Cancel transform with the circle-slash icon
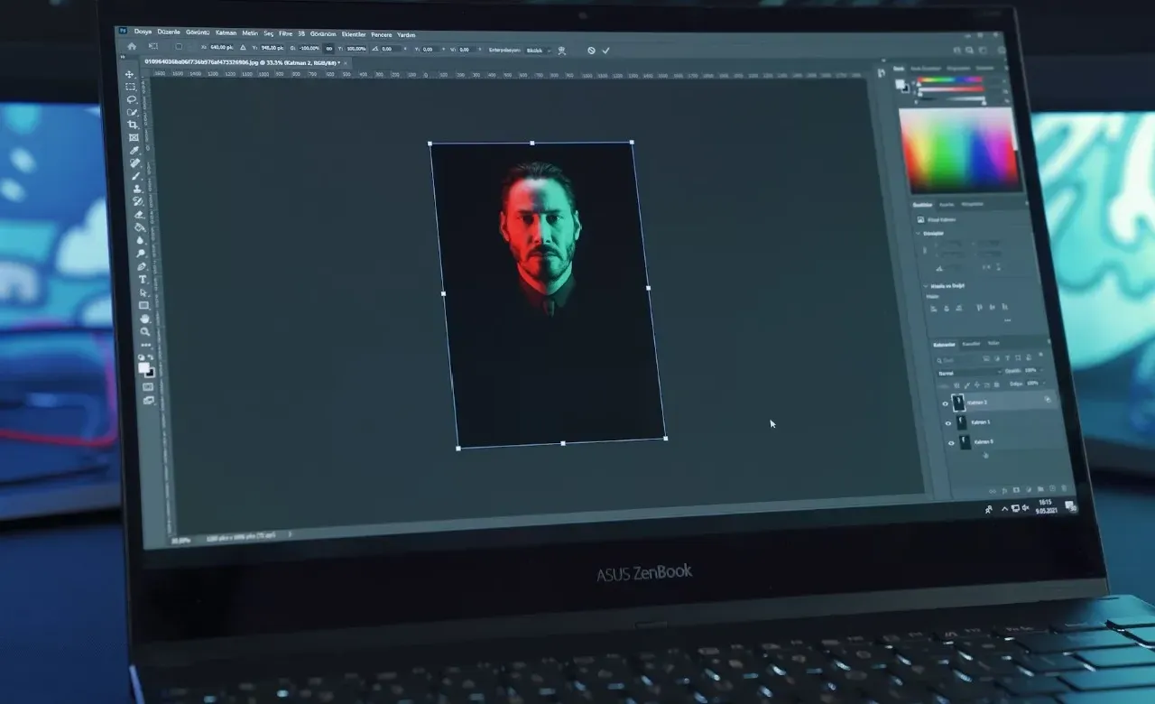This screenshot has width=1155, height=704. click(x=591, y=51)
